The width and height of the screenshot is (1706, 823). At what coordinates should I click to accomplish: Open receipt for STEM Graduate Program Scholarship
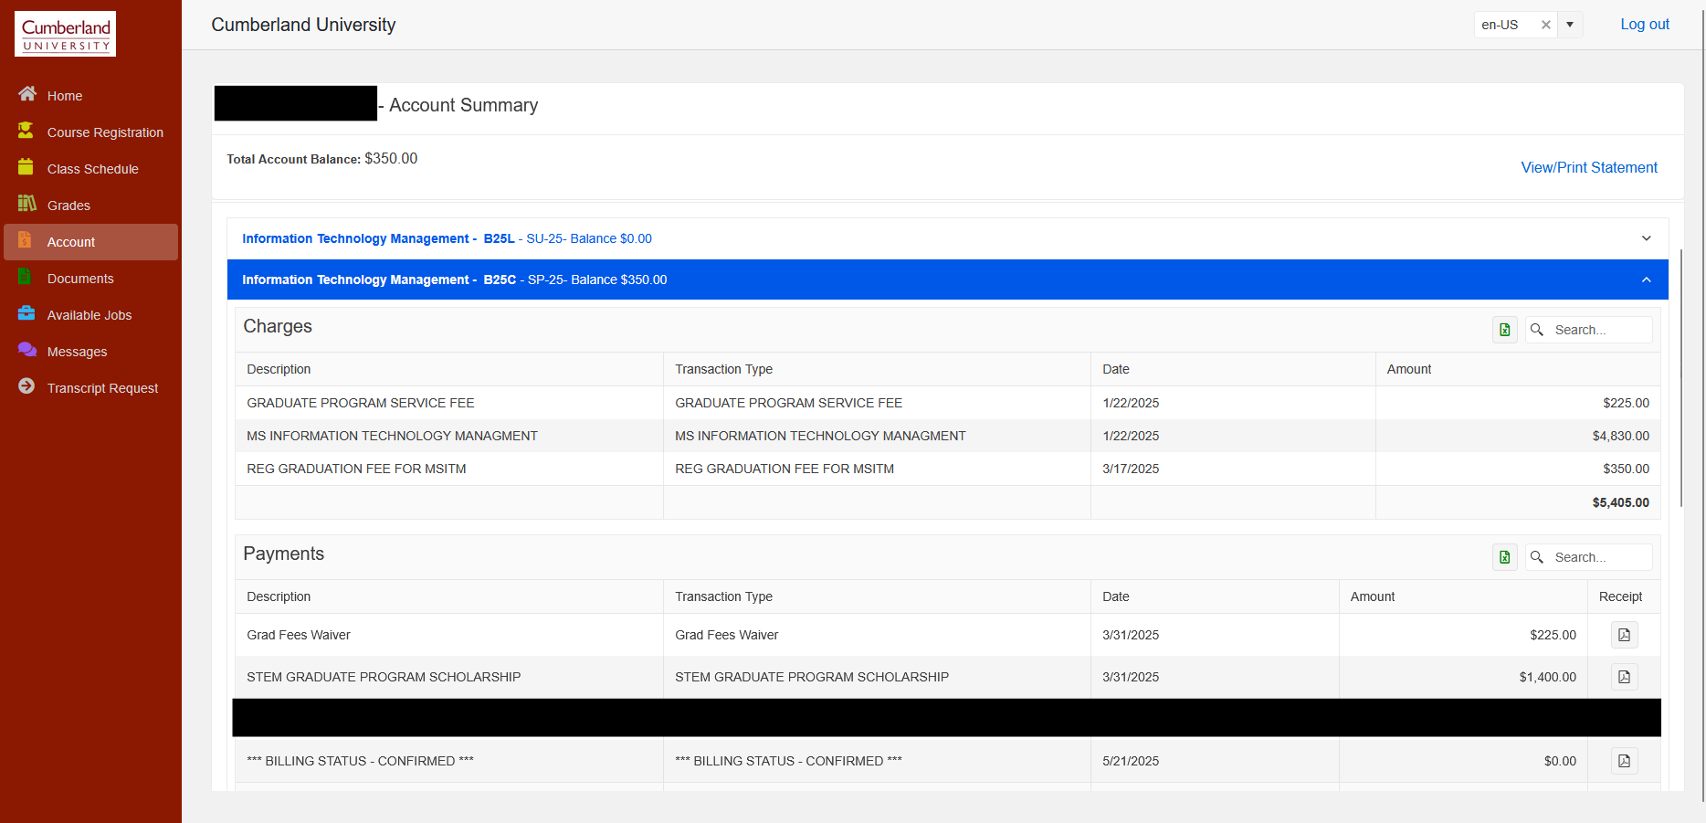1624,677
